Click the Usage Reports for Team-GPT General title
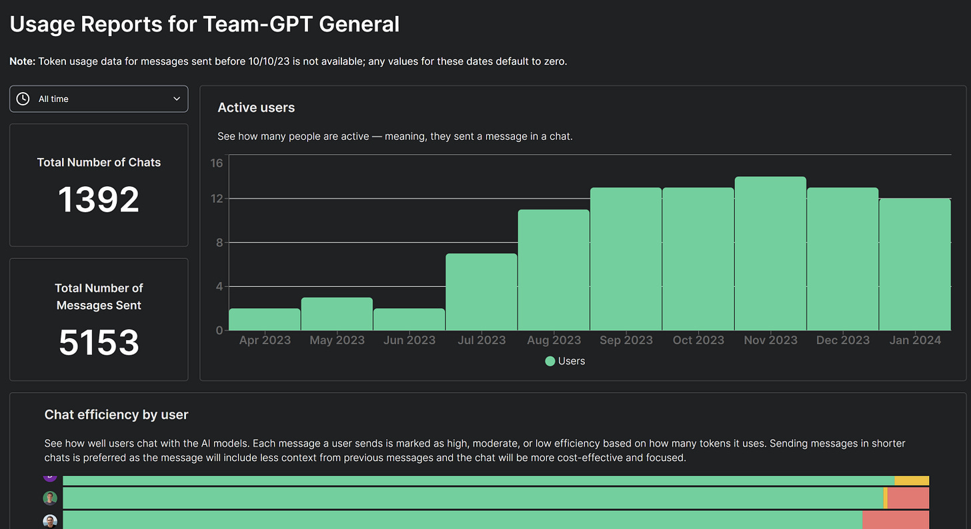The width and height of the screenshot is (971, 529). pyautogui.click(x=205, y=25)
